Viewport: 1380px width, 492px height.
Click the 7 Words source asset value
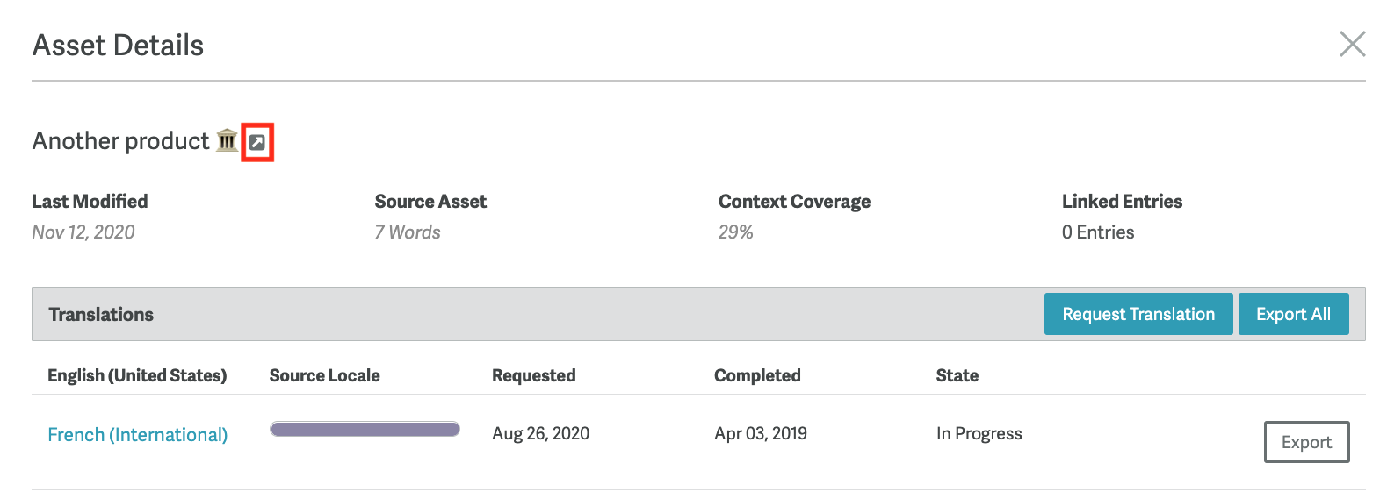408,232
